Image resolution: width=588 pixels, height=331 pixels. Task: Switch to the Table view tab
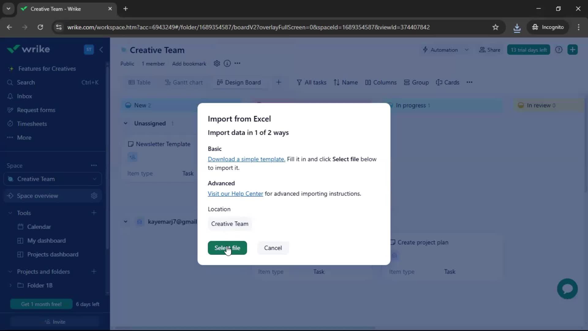pos(139,82)
